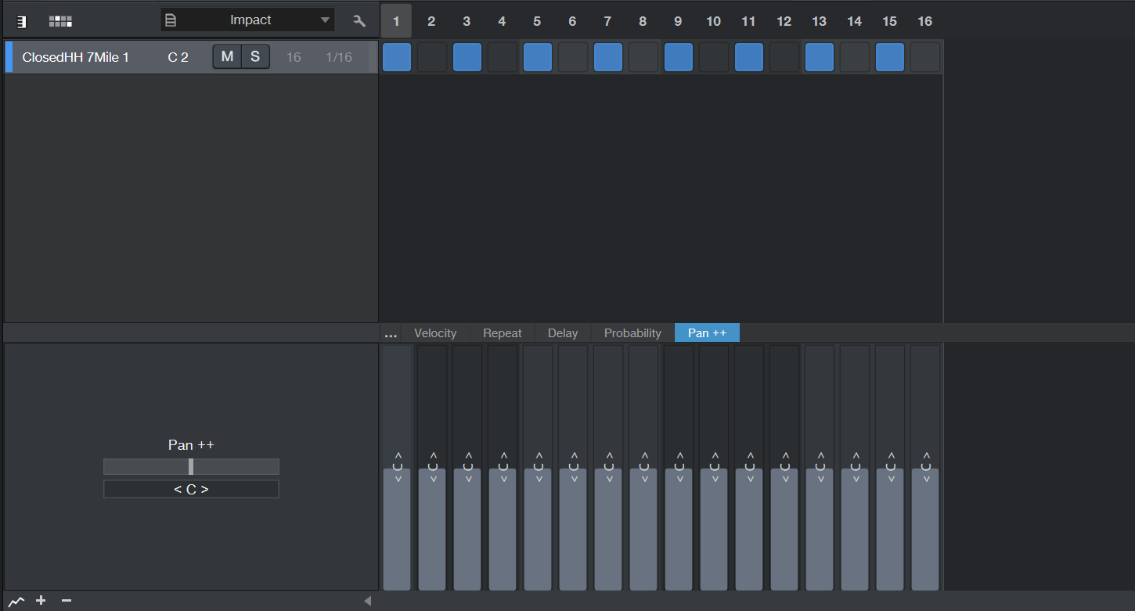1135x611 pixels.
Task: Toggle off step 1 of hi-hat lane
Action: [397, 57]
